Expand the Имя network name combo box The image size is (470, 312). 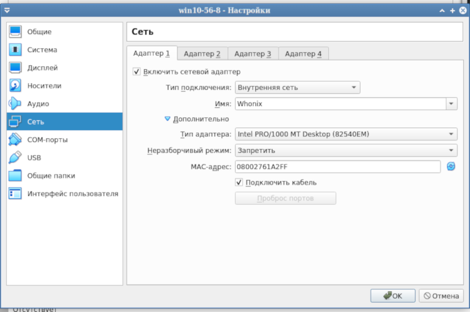pos(451,104)
